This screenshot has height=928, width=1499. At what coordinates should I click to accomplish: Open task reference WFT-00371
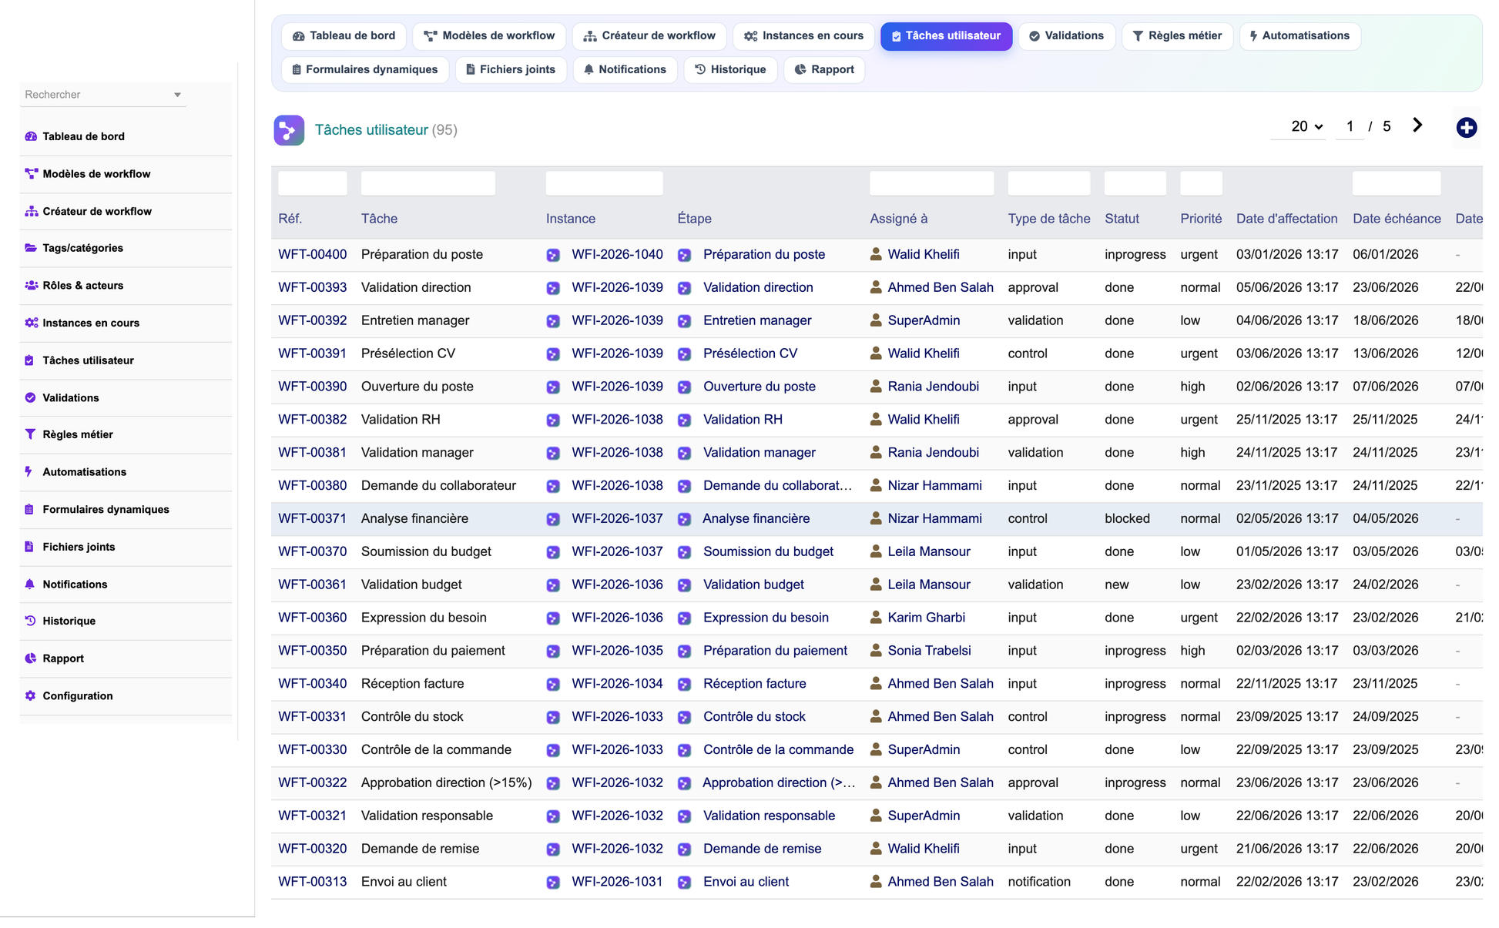coord(312,518)
